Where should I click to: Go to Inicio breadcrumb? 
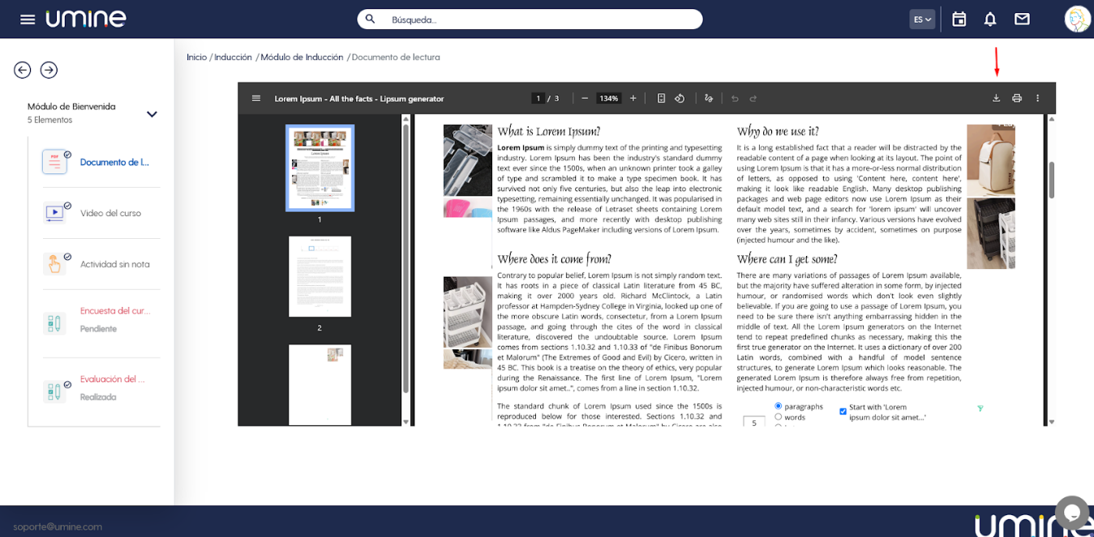coord(196,58)
